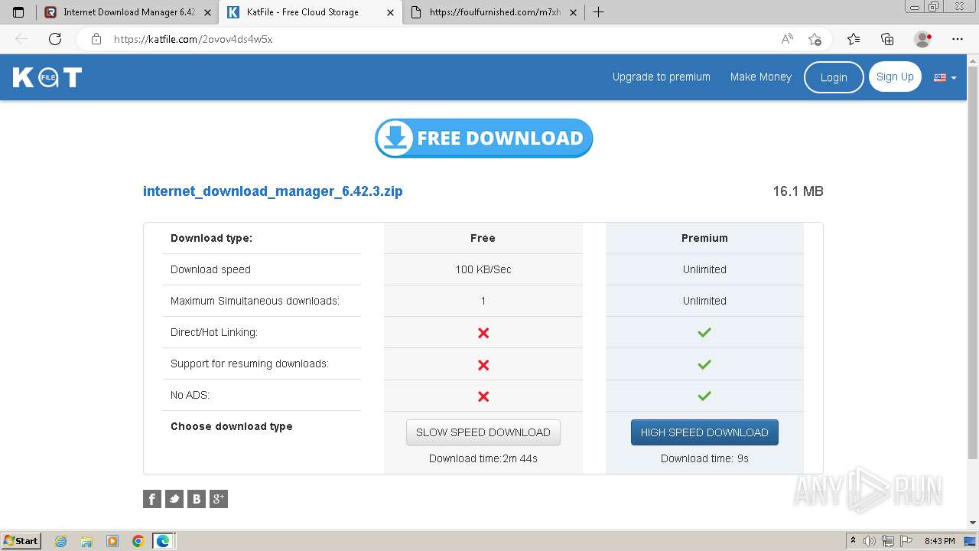Share via Facebook icon
The width and height of the screenshot is (979, 551).
152,499
